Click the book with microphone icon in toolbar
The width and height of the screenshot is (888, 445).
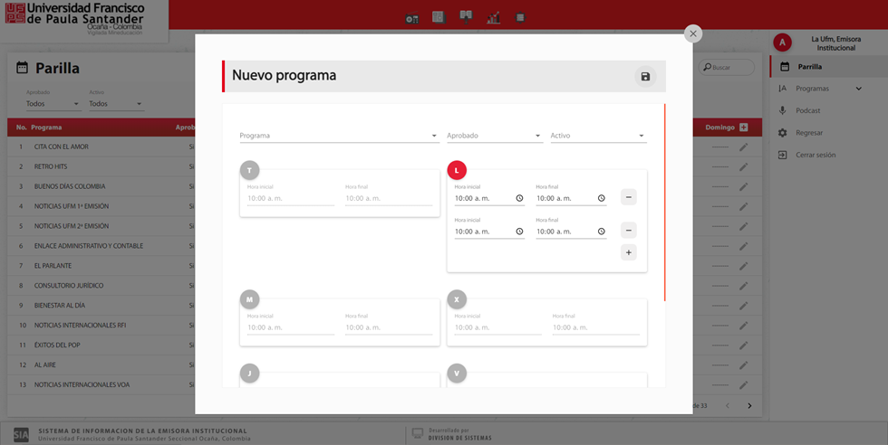coord(466,16)
